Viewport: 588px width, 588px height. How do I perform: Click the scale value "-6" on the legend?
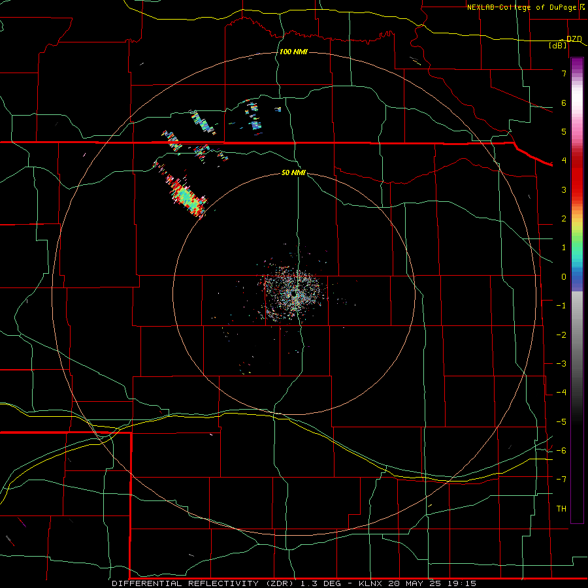click(561, 451)
